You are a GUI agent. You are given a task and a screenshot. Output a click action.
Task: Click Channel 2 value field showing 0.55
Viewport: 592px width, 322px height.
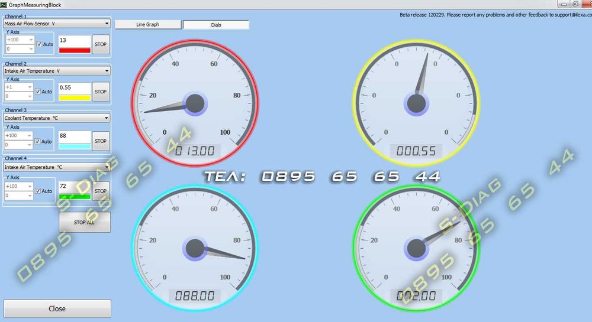click(75, 88)
